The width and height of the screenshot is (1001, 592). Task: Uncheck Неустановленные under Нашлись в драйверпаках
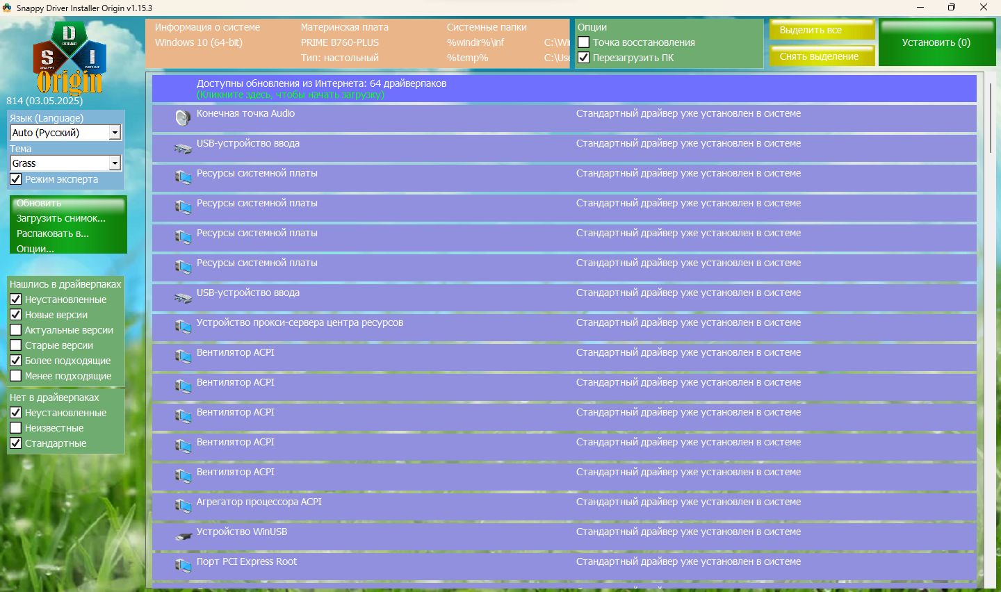click(16, 299)
